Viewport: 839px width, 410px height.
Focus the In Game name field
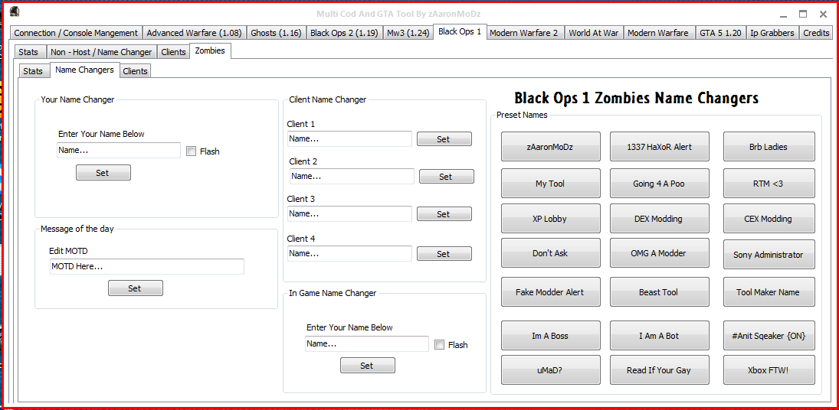(366, 343)
